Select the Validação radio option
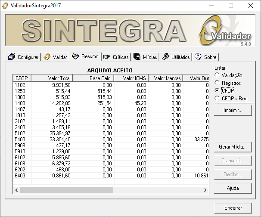 (x=217, y=75)
